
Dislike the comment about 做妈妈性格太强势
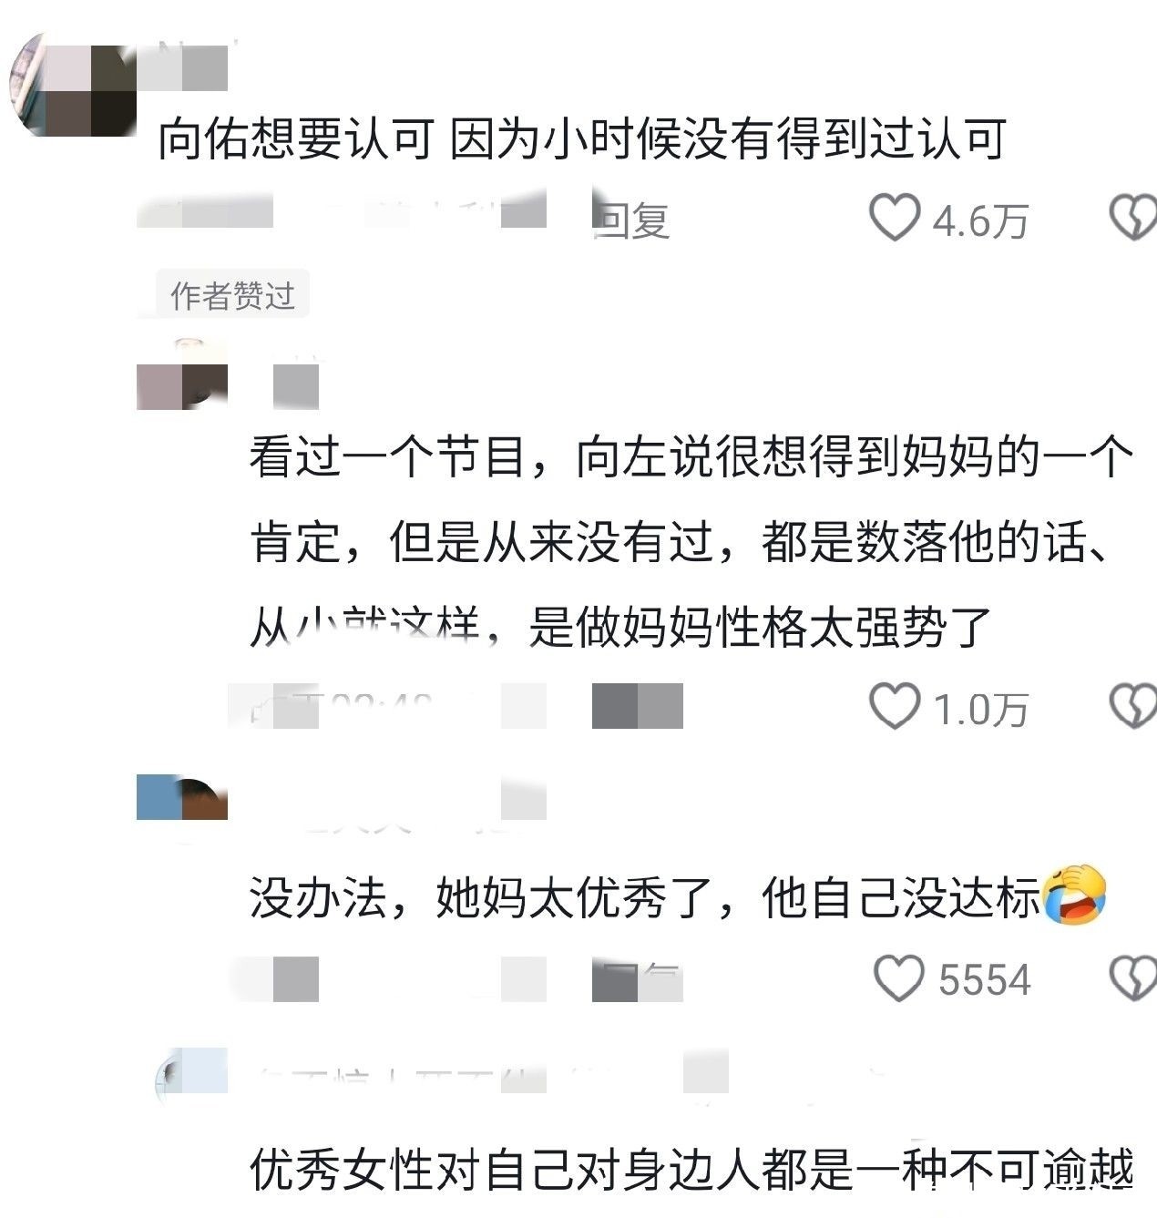click(x=1132, y=707)
